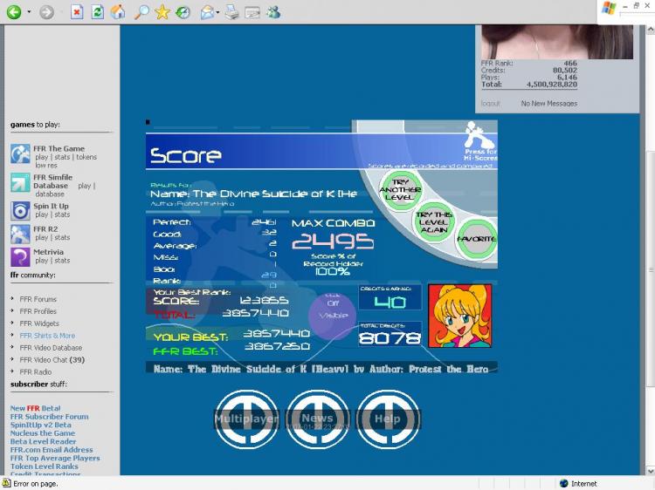Viewport: 655px width, 490px height.
Task: Click the FFR Simfile Database arrow icon
Action: pyautogui.click(x=20, y=182)
